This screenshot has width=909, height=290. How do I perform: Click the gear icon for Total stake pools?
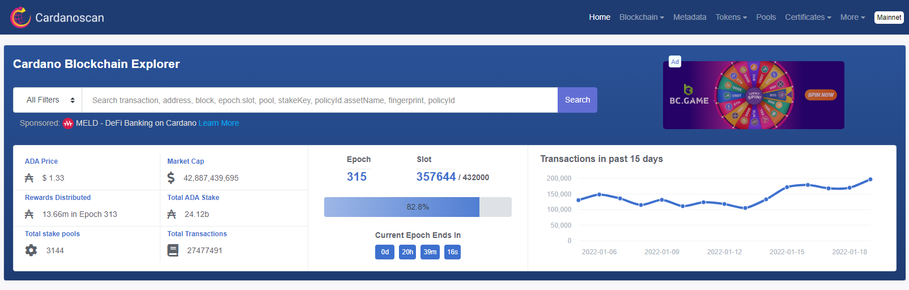click(x=31, y=250)
